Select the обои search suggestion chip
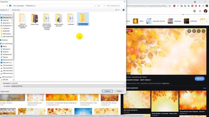Screen dimensions: 209x117 (138, 21)
